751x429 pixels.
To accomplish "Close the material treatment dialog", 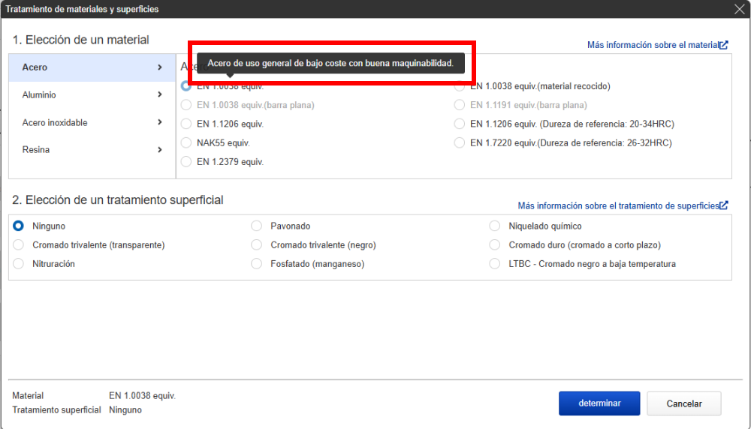I will [x=739, y=9].
